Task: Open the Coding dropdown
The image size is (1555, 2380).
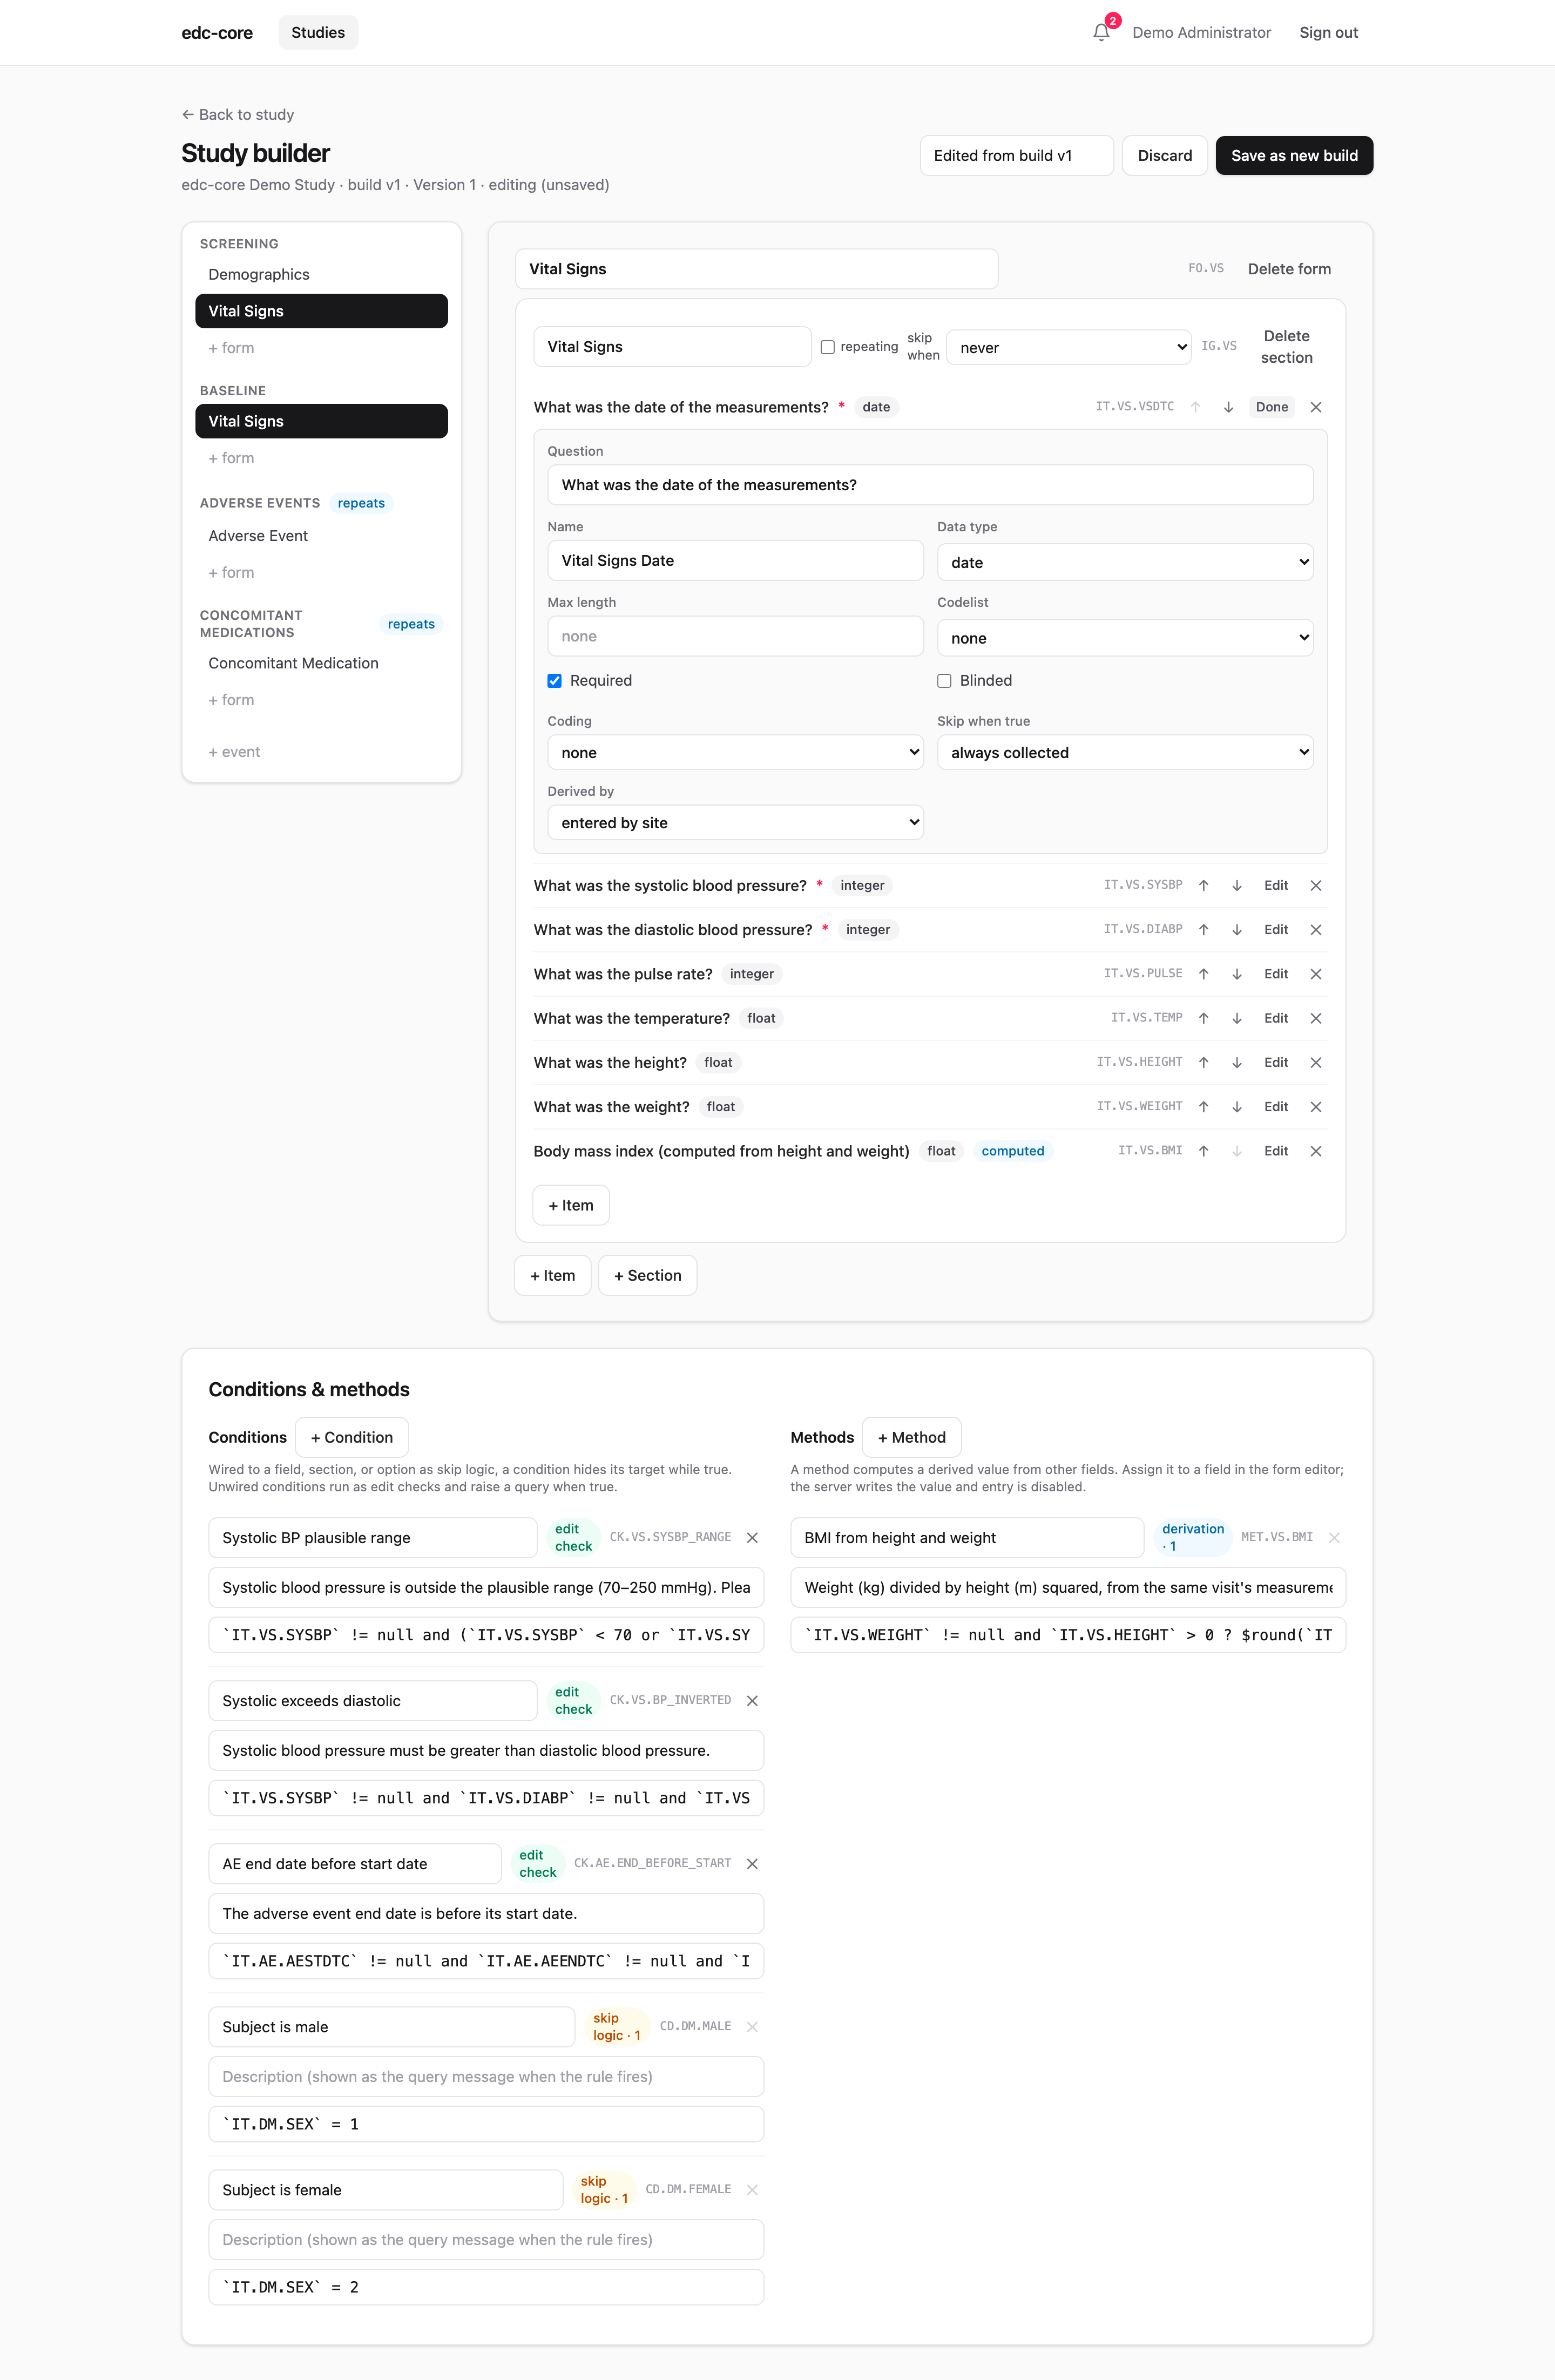Action: coord(735,752)
